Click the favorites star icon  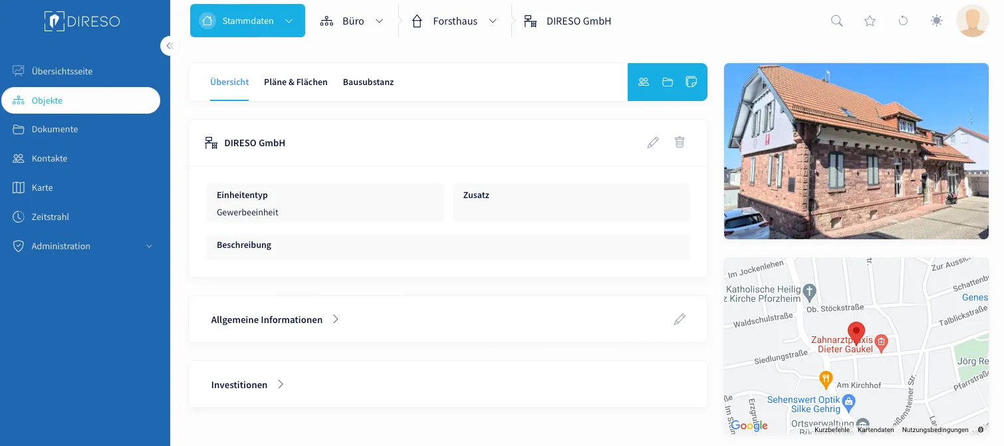click(870, 21)
